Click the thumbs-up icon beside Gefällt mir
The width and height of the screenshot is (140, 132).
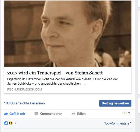point(6,114)
